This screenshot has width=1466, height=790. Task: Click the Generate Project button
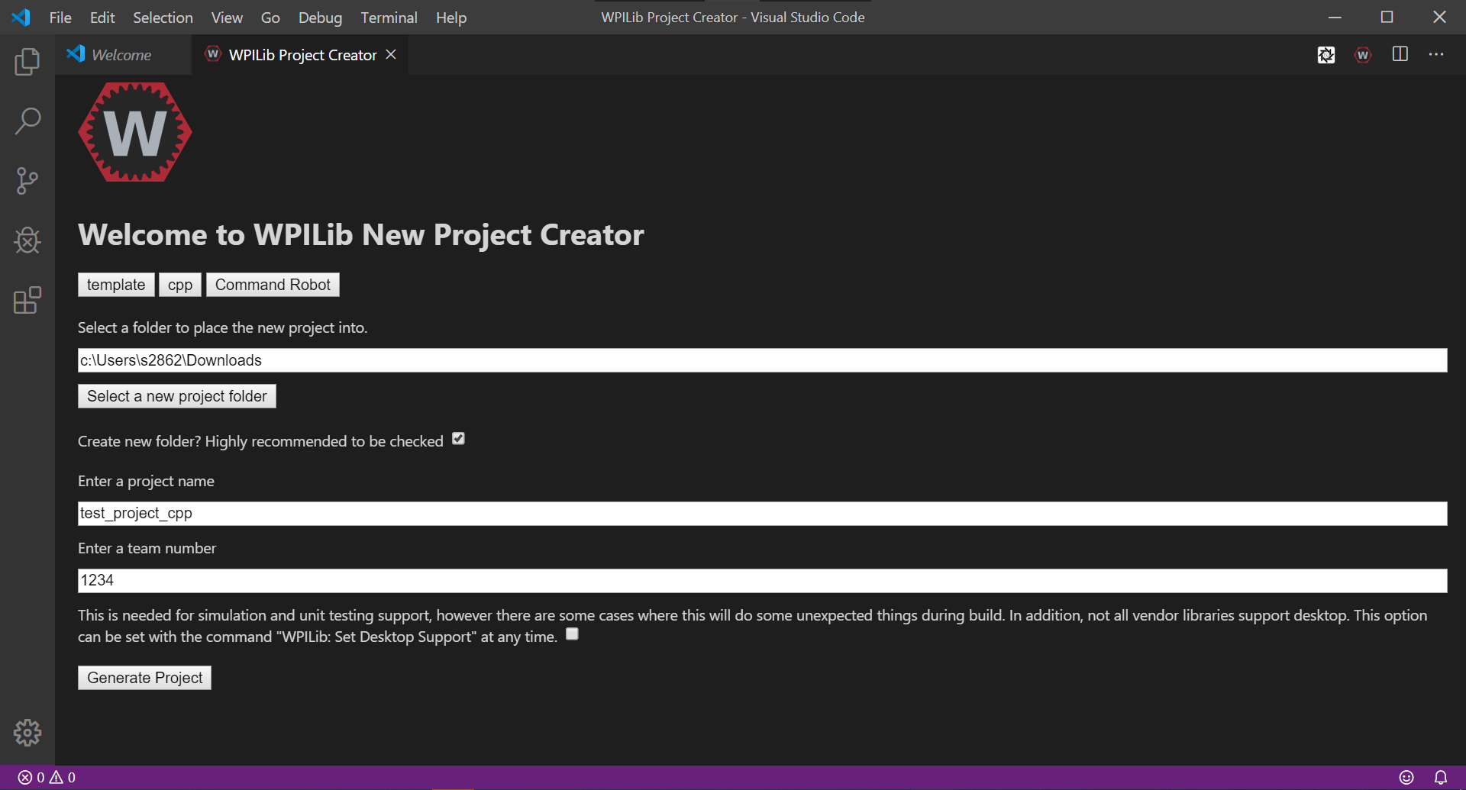(x=144, y=678)
